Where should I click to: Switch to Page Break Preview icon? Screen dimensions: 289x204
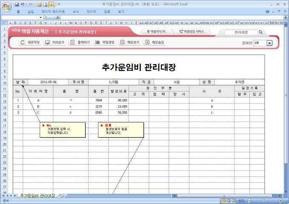(234, 201)
